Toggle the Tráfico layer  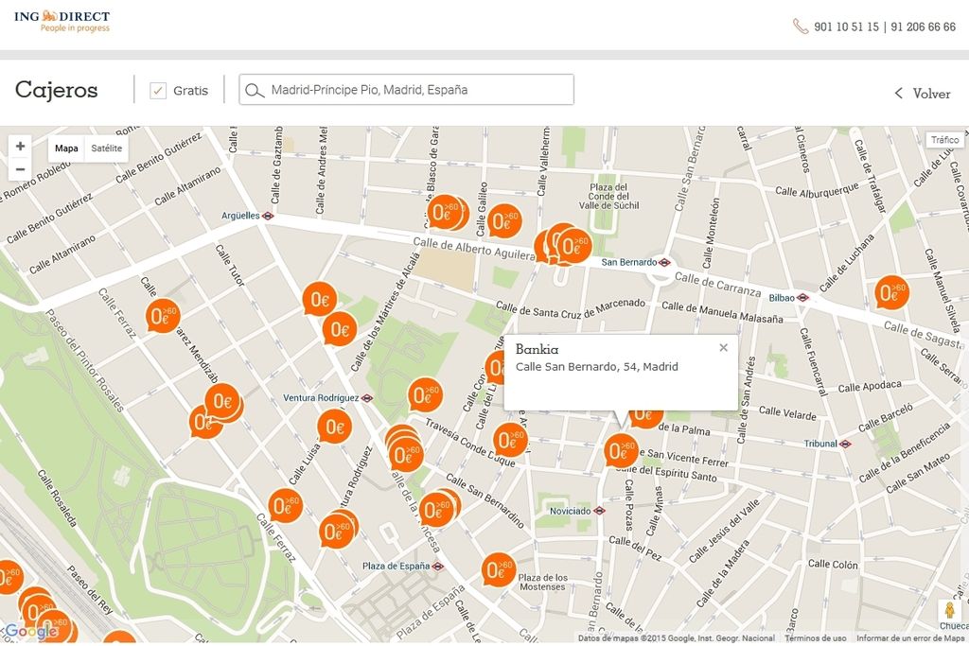[943, 140]
